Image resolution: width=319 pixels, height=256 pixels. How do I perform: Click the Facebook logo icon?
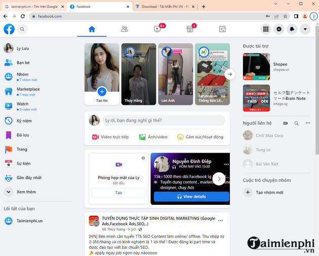pos(9,29)
